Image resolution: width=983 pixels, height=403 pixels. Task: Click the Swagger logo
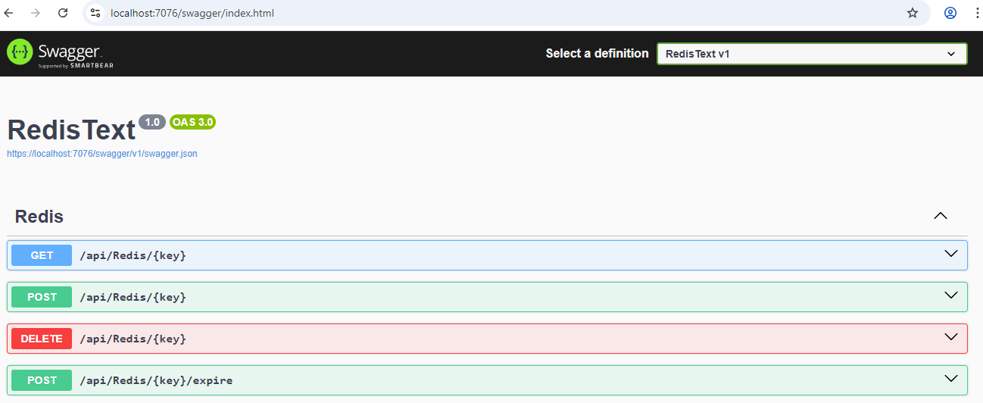tap(61, 54)
